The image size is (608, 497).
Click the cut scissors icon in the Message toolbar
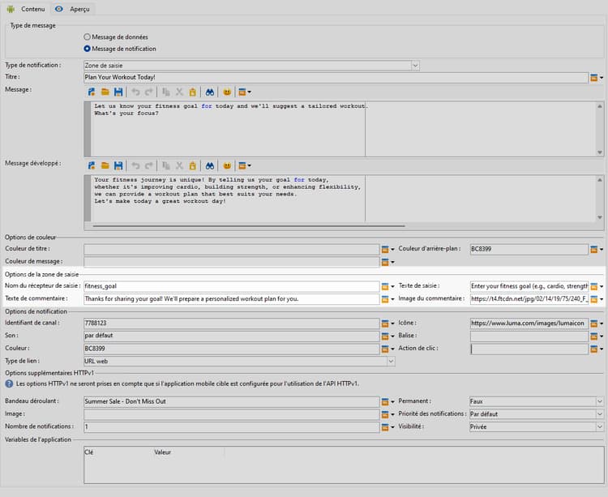(179, 92)
